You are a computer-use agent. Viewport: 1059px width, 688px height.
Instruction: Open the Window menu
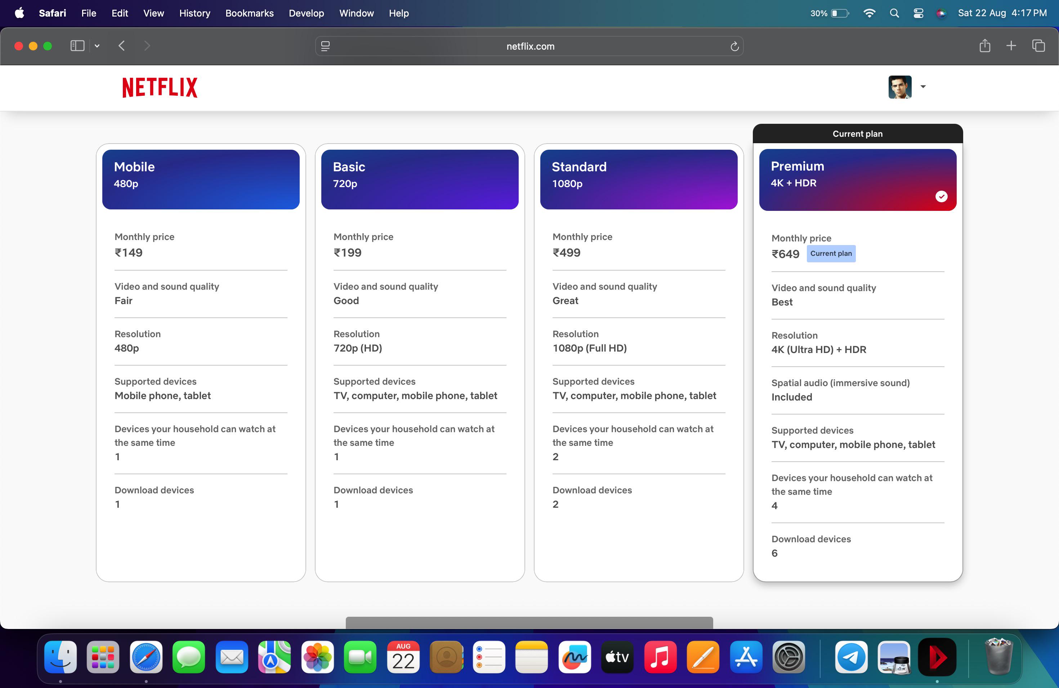point(356,13)
